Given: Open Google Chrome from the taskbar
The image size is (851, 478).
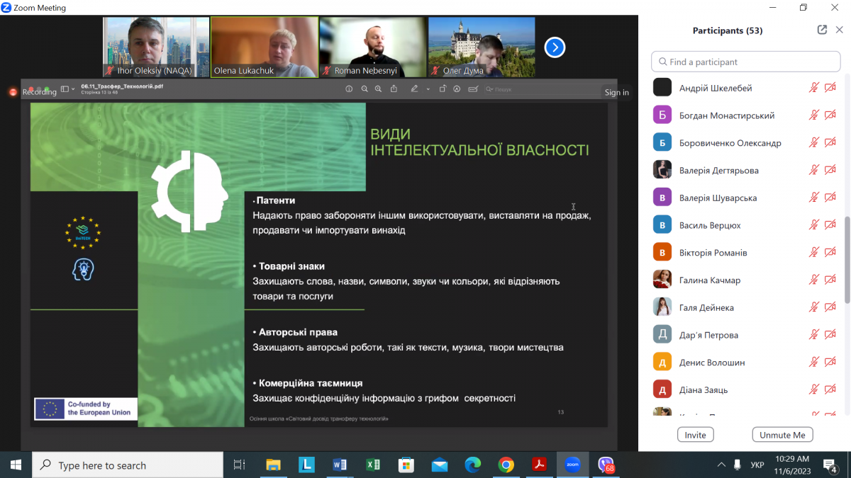Looking at the screenshot, I should click(506, 465).
